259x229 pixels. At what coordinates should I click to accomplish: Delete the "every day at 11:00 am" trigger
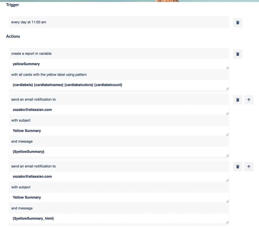237,22
